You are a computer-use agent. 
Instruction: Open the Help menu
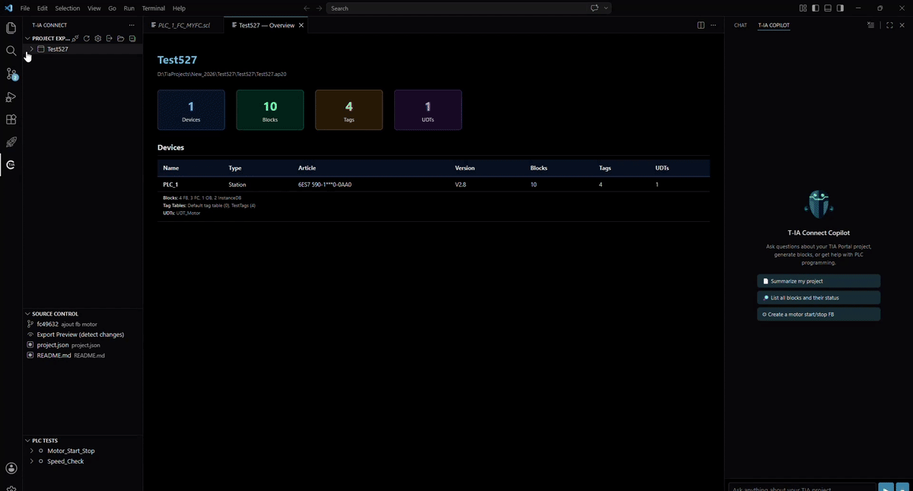pos(179,8)
